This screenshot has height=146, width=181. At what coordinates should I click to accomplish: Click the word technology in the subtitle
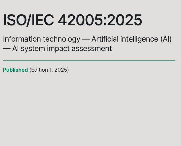tap(61, 39)
